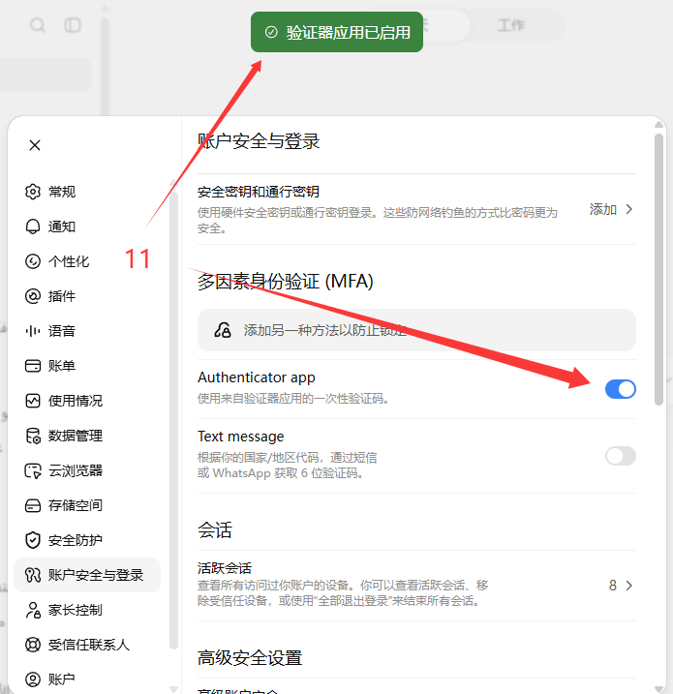Close the settings dialog with the X
The height and width of the screenshot is (694, 673).
(x=35, y=145)
